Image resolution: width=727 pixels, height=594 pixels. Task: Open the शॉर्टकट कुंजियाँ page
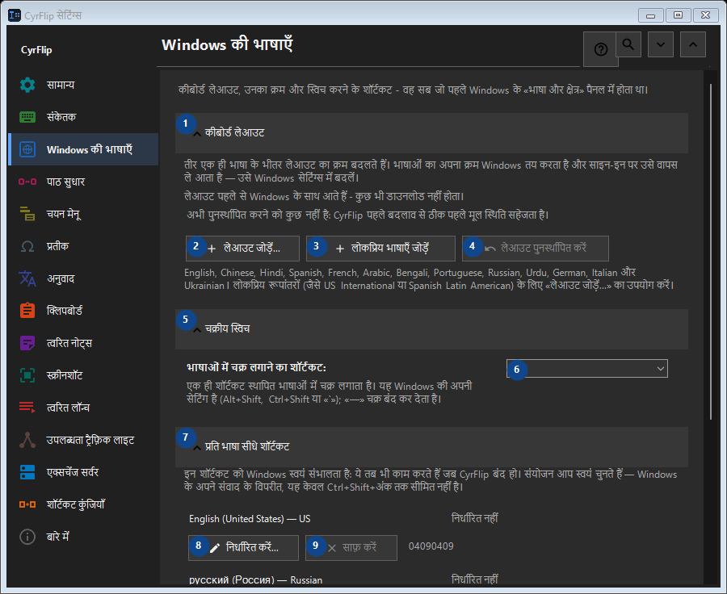click(x=83, y=504)
